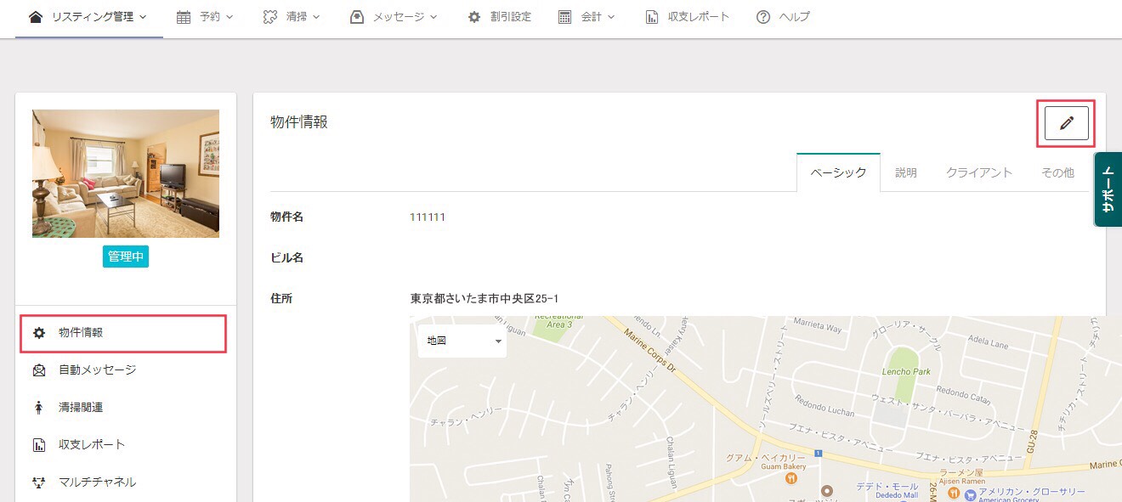Click the address 東京都さいたま市中央区25-1
Screen dimensions: 1122x502
pos(484,298)
